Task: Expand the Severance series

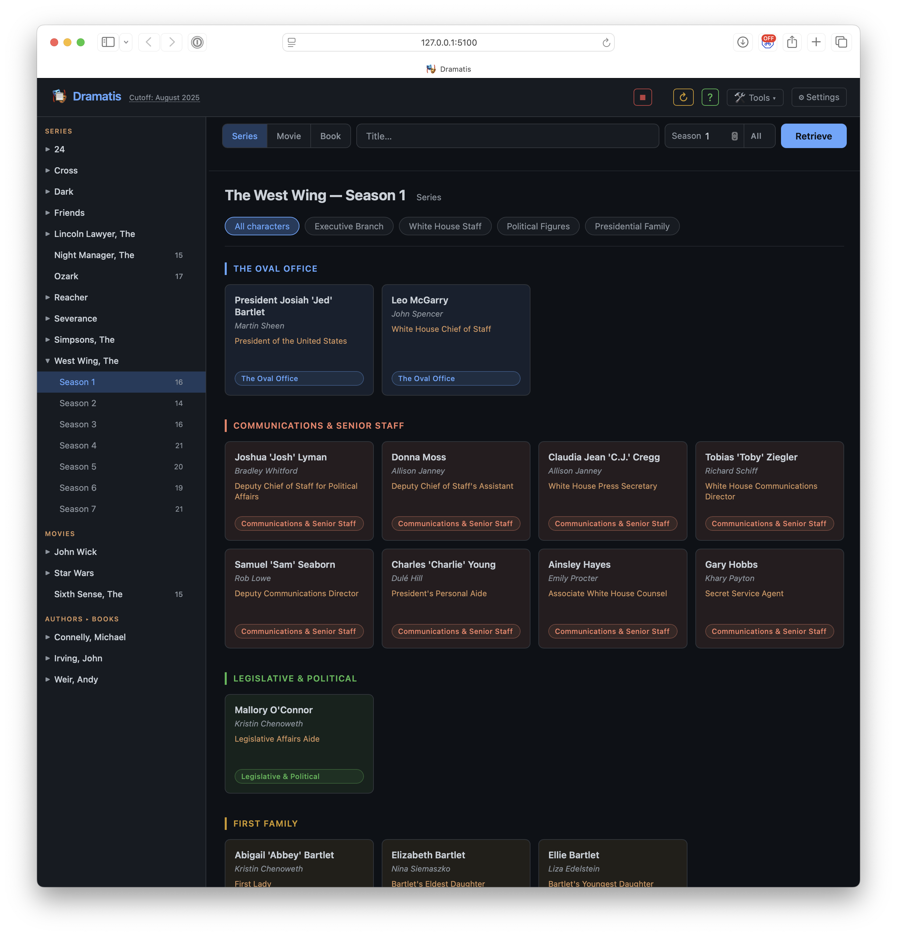Action: pos(48,319)
